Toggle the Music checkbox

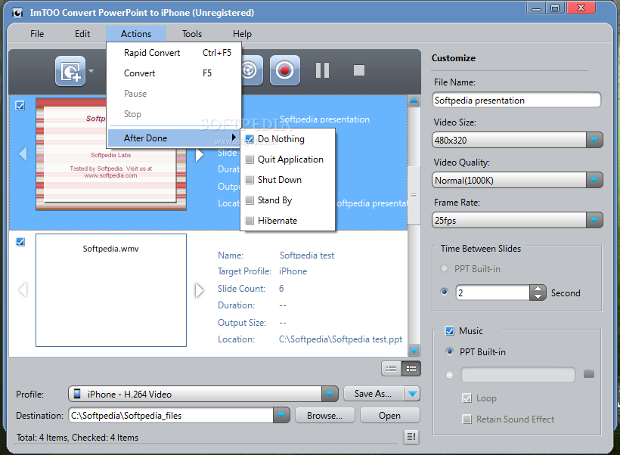click(x=450, y=331)
